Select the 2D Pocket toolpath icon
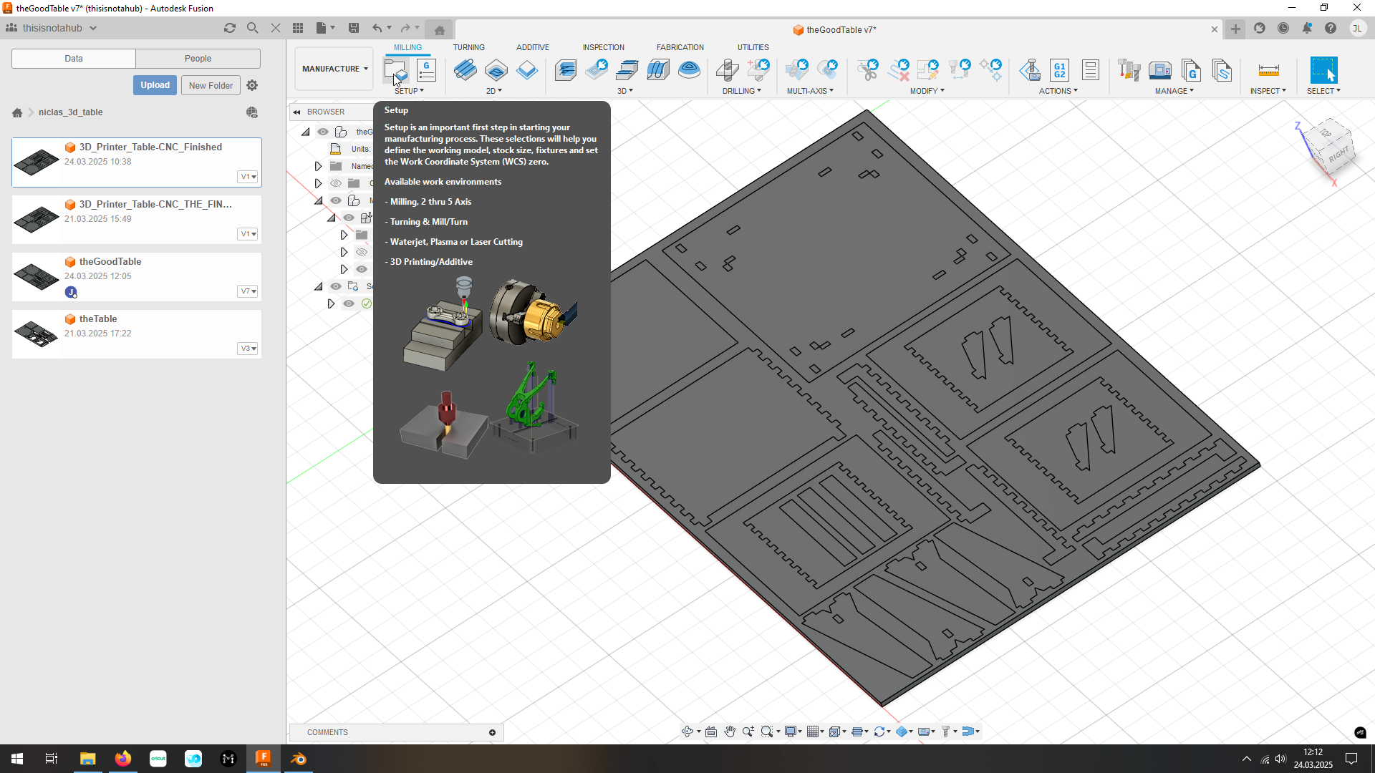Screen dimensions: 1375x773 click(496, 70)
